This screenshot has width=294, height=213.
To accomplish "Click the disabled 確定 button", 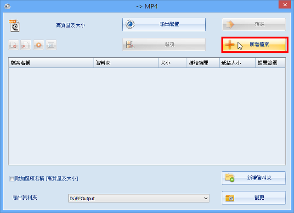I will click(254, 24).
